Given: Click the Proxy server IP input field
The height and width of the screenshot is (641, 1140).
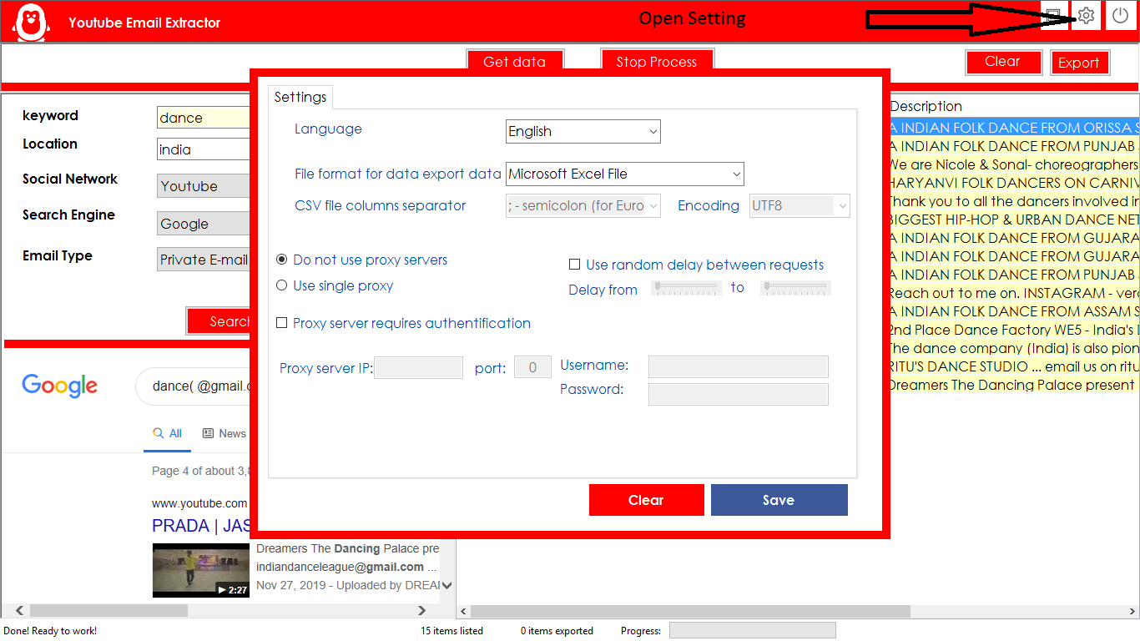Looking at the screenshot, I should point(418,367).
